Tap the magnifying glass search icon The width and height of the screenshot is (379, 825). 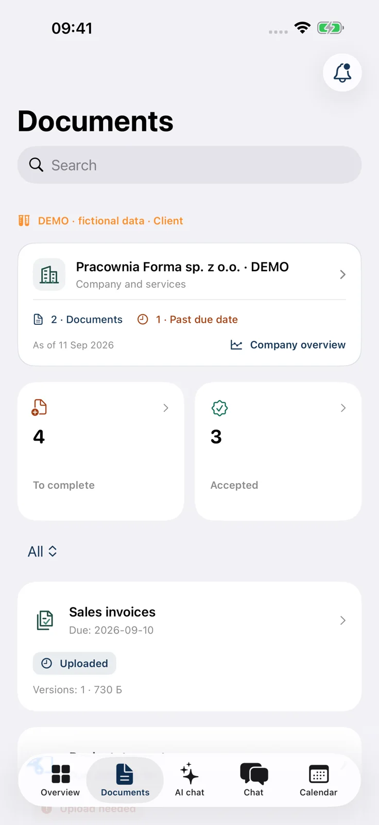tap(36, 165)
